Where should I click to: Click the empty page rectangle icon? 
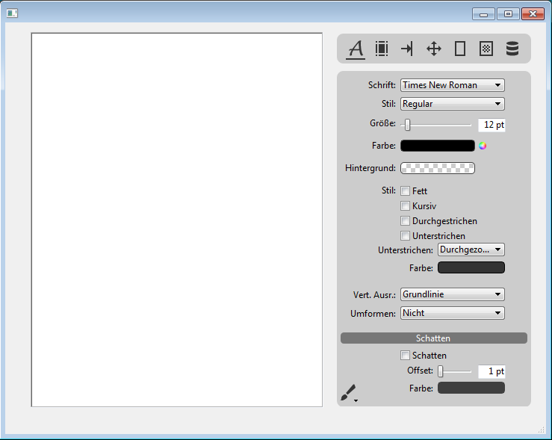pos(460,49)
